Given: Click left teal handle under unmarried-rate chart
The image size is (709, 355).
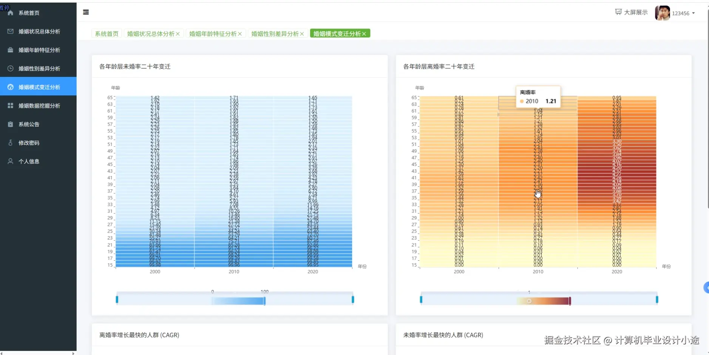Looking at the screenshot, I should [x=117, y=300].
